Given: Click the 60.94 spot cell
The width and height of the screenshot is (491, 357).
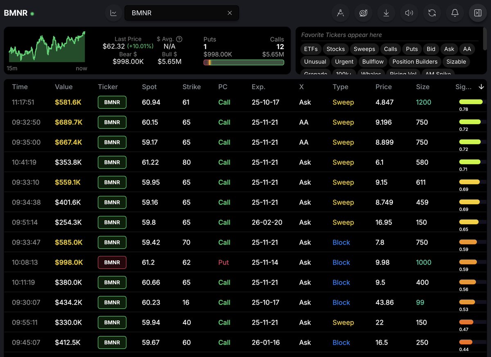Looking at the screenshot, I should coord(151,102).
